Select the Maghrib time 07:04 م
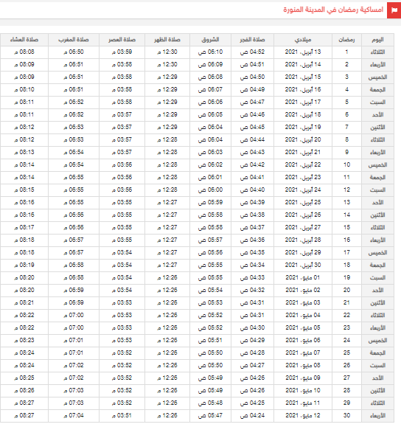Image resolution: width=401 pixels, height=427 pixels. point(74,415)
